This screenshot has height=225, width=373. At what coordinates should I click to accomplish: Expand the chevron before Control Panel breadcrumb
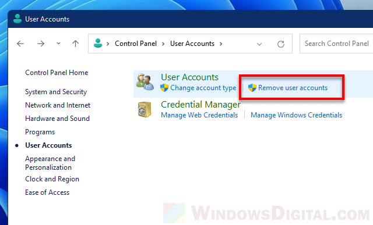coord(108,44)
